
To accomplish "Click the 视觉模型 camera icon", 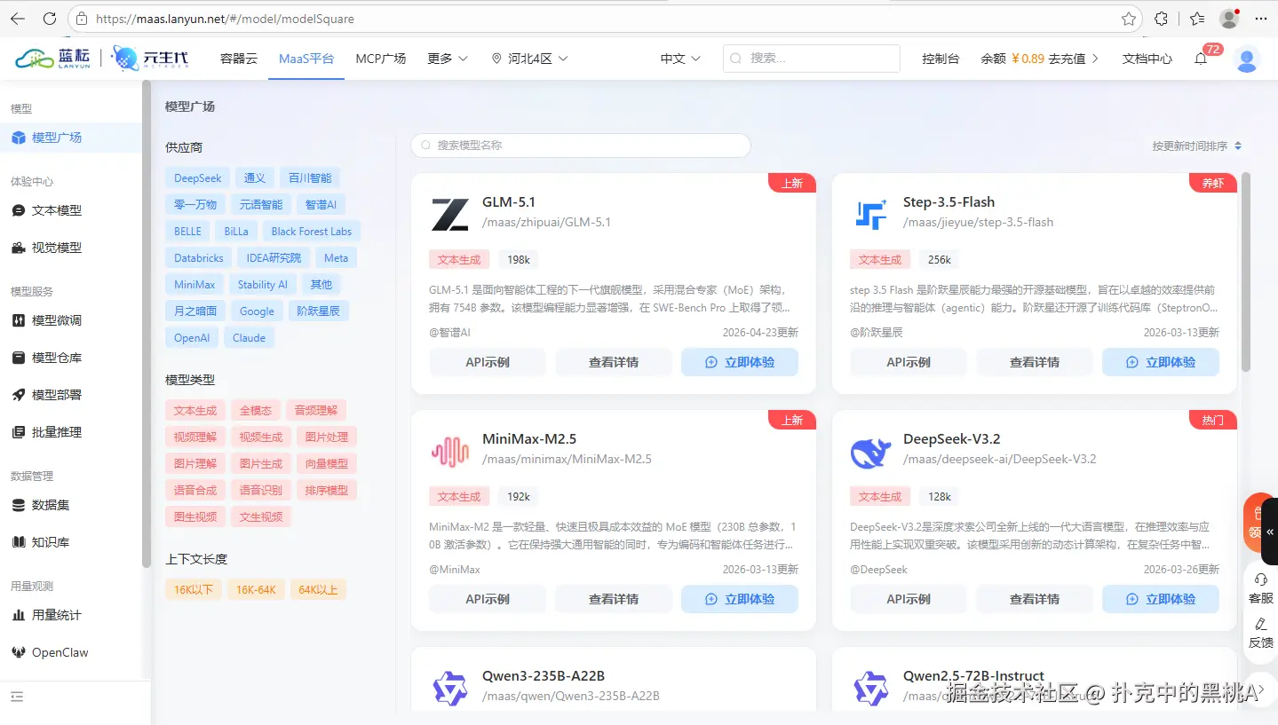I will point(18,248).
